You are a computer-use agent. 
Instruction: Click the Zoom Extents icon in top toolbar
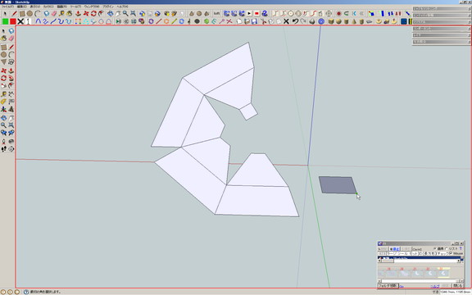point(133,14)
